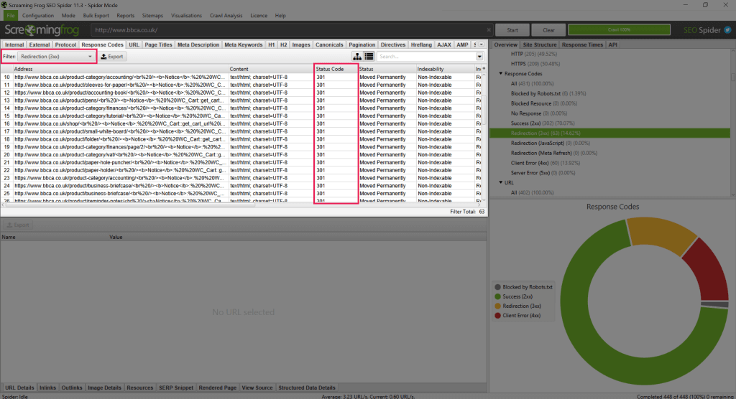The height and width of the screenshot is (399, 736).
Task: Open the Bulk Export menu
Action: pos(96,16)
